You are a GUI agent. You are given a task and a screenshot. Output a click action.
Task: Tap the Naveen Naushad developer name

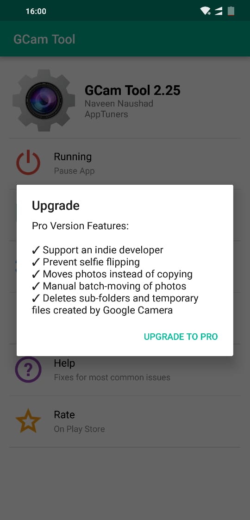click(x=119, y=104)
